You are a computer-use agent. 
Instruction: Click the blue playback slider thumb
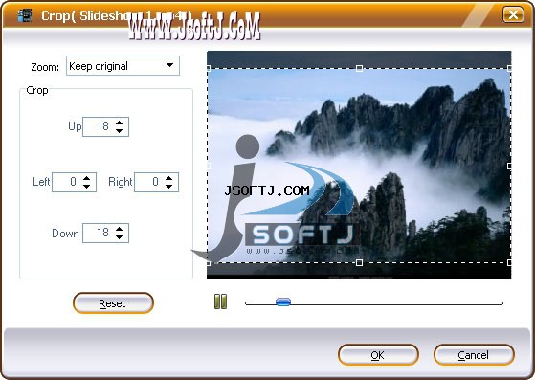[283, 302]
